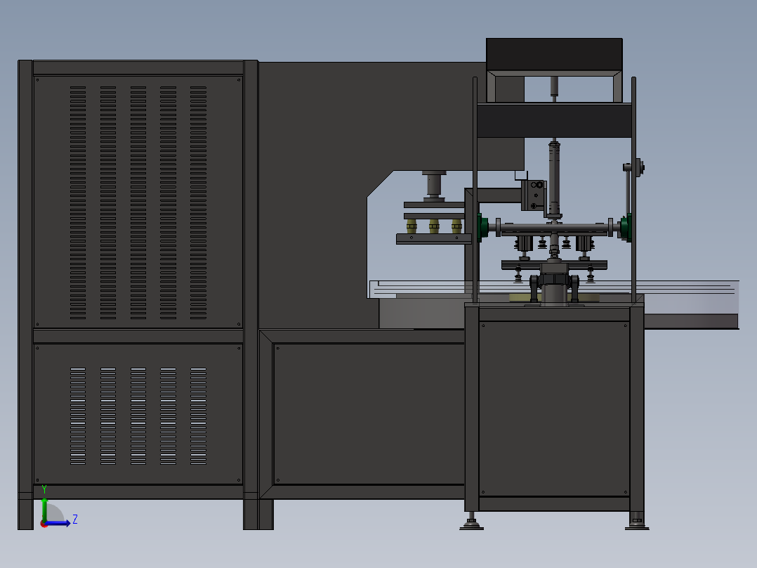Click the 'Z' axis label
Screen dimensions: 757x568
click(75, 519)
